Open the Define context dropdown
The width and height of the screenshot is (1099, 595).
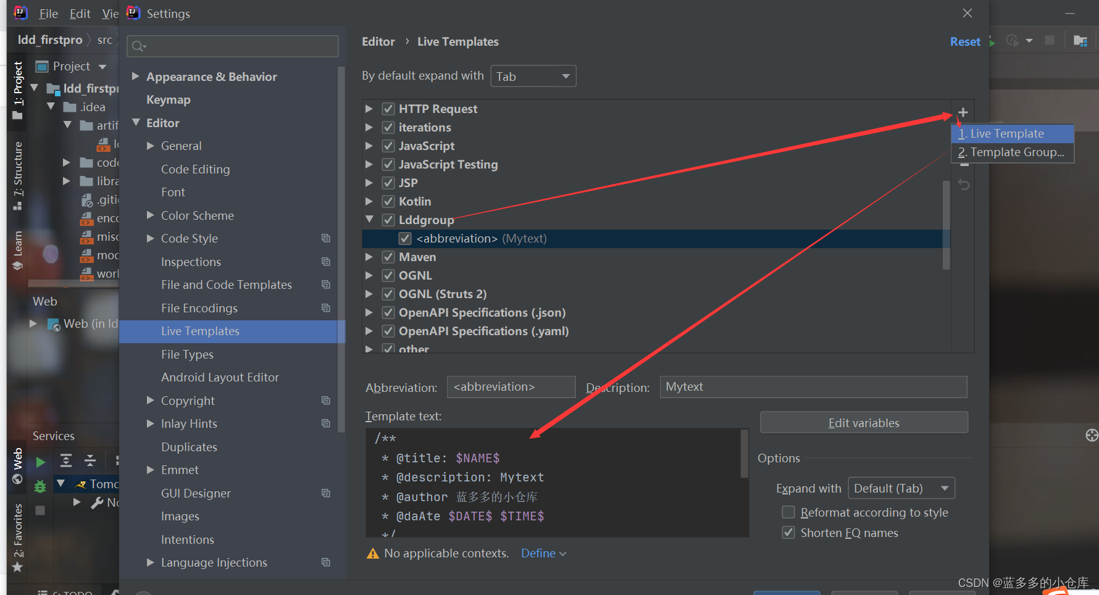543,553
